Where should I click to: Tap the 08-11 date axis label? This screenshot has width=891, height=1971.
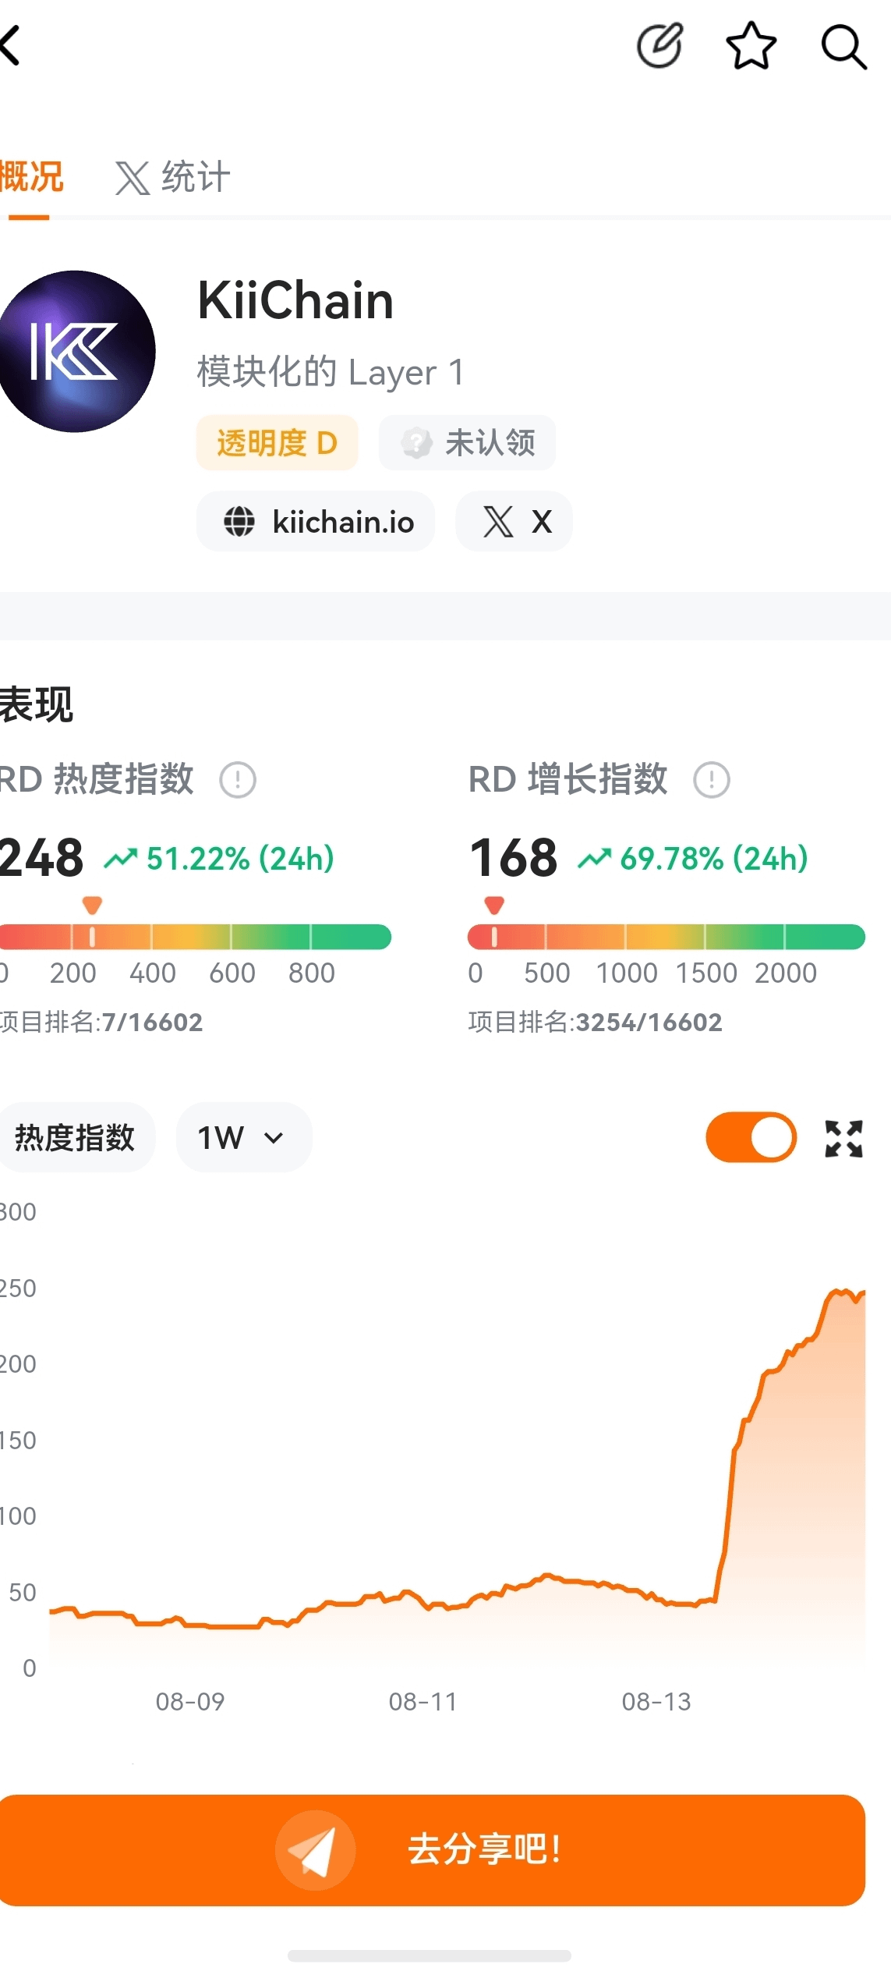click(423, 1701)
